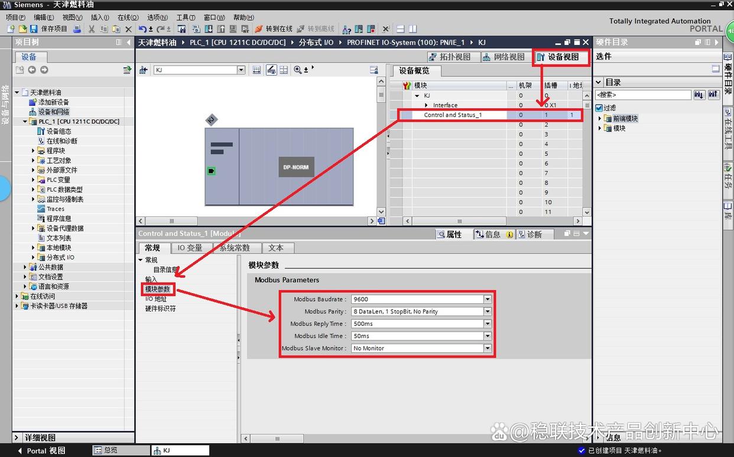Open the 在线(O) menu
This screenshot has height=457, width=734.
coord(128,17)
